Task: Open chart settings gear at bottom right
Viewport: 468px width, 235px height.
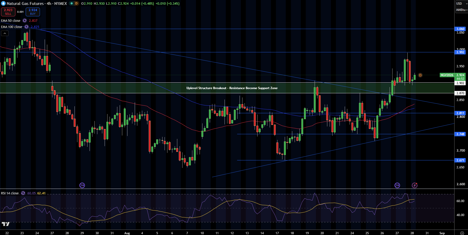Action: [462, 233]
